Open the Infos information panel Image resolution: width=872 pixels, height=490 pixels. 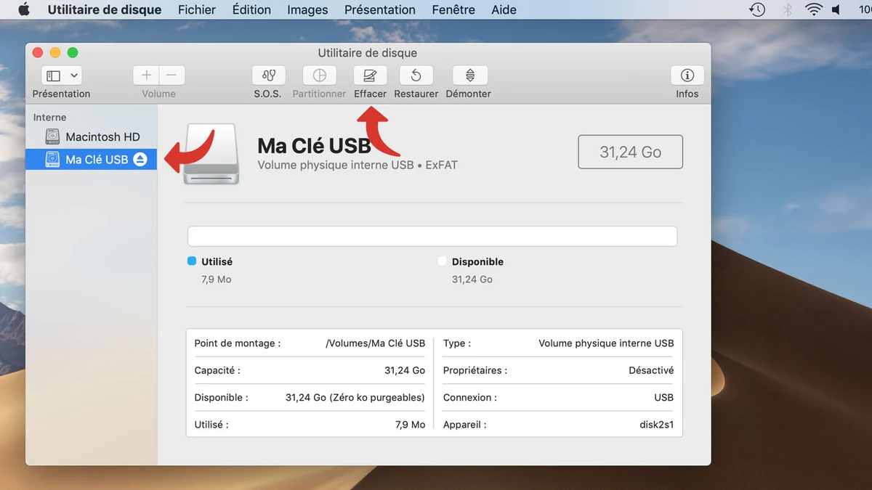(x=687, y=75)
